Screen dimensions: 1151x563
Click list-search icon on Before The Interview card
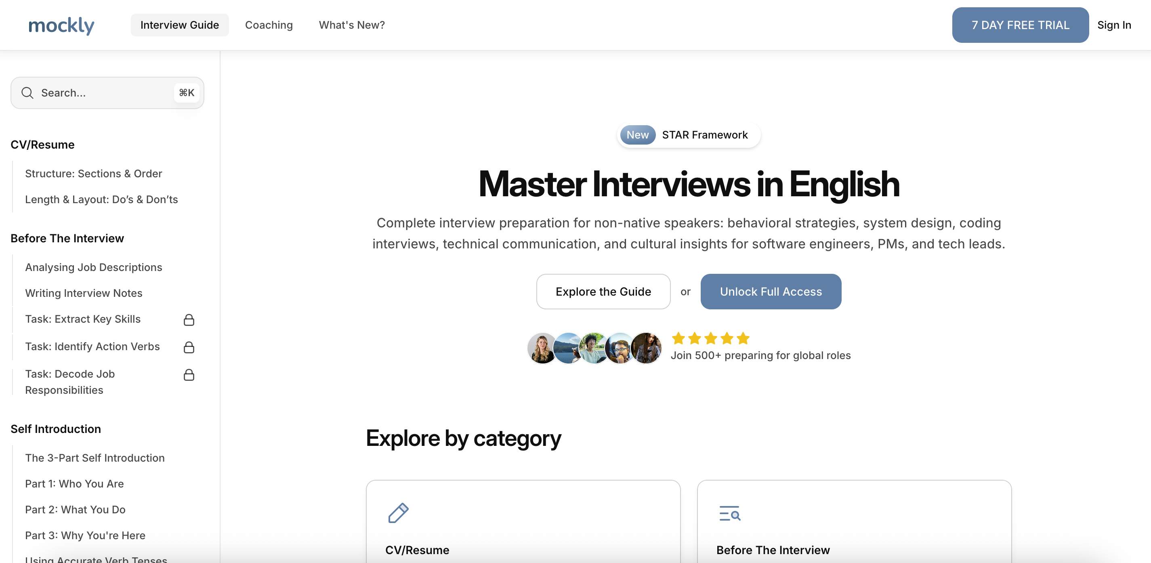click(x=730, y=513)
